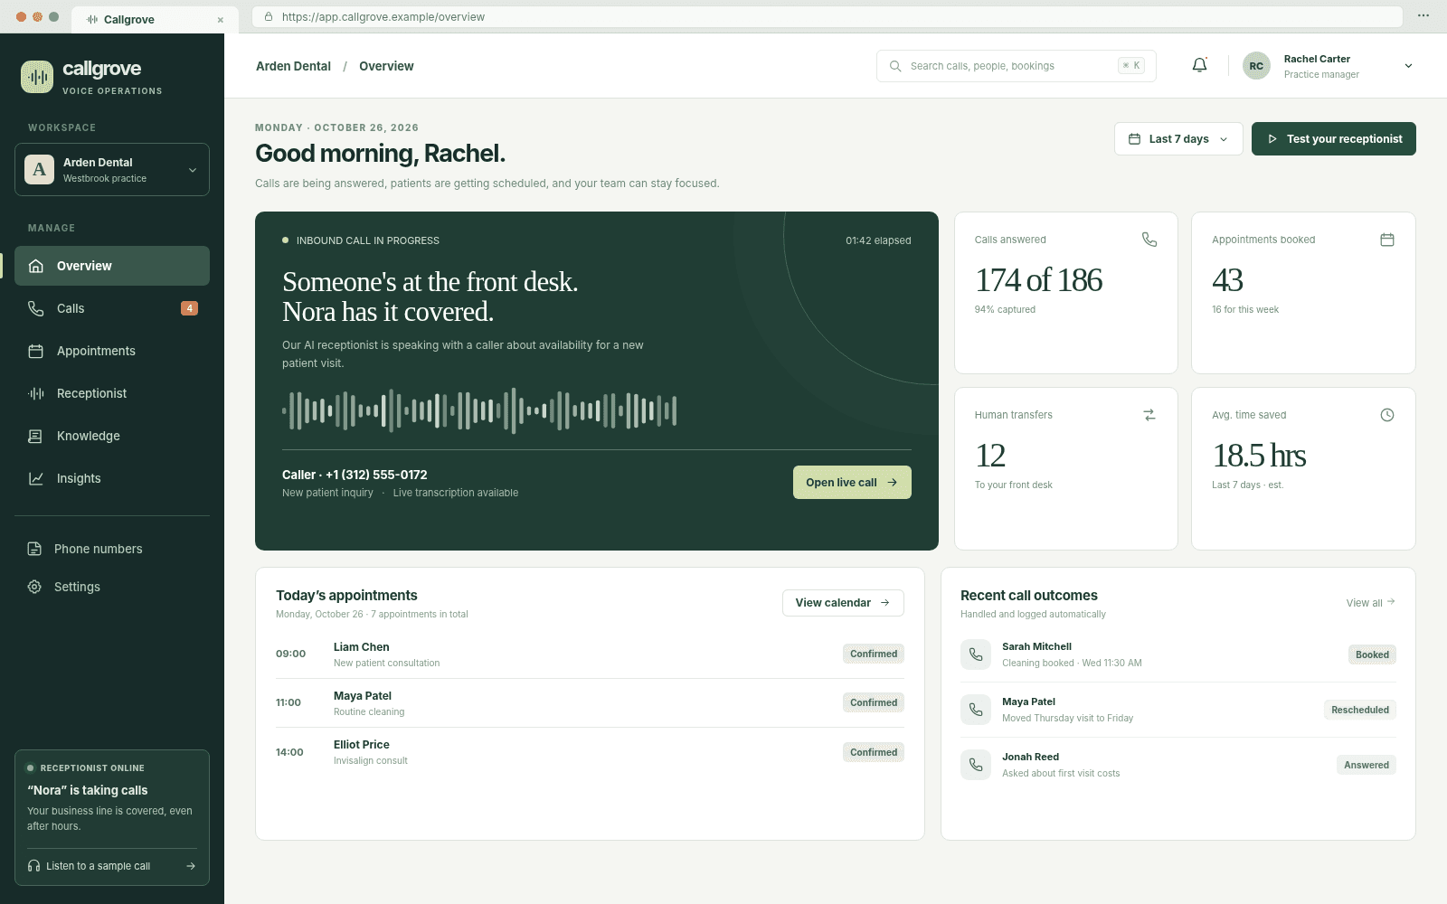1447x904 pixels.
Task: Click Open live call button
Action: tap(852, 483)
